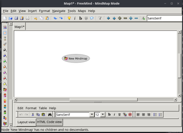This screenshot has width=183, height=133.
Task: Insert a numbered list in the note
Action: (x=160, y=115)
